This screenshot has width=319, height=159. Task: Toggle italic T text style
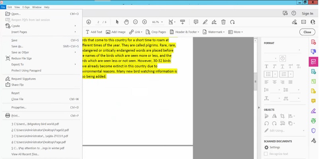[274, 66]
